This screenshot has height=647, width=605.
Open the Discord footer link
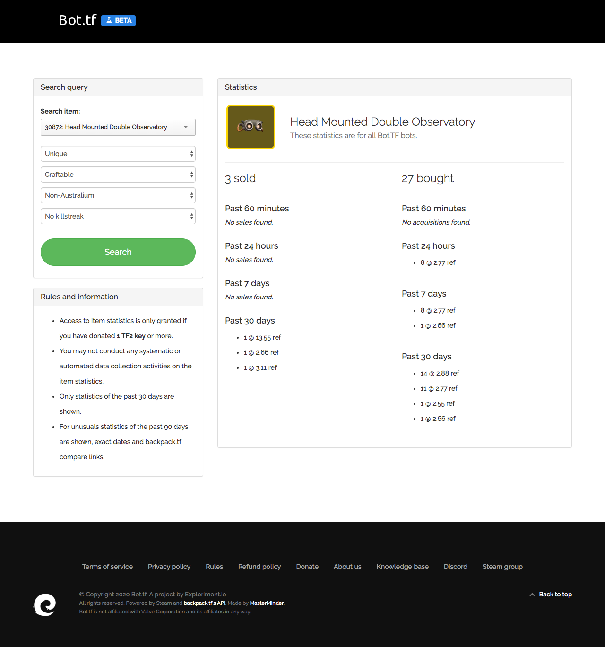pos(456,567)
